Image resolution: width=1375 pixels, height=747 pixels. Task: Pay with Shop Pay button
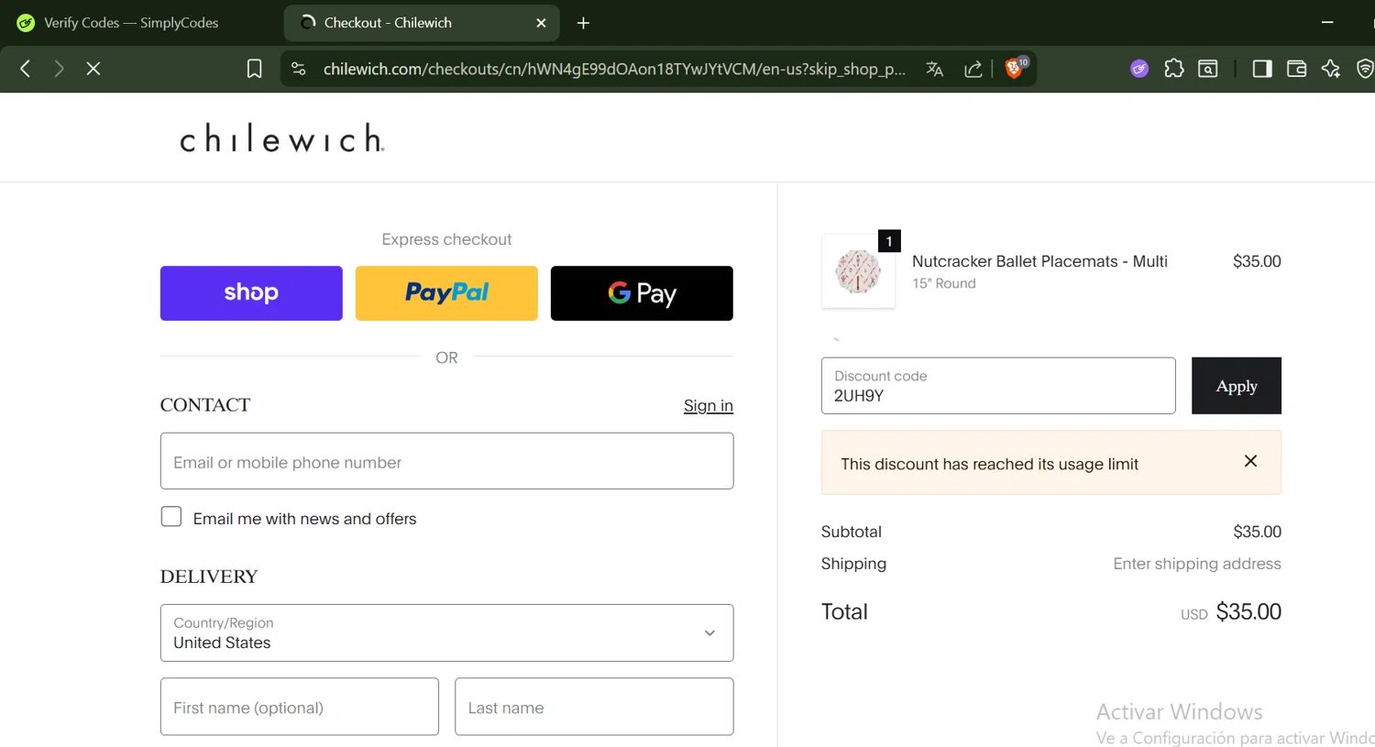coord(251,293)
